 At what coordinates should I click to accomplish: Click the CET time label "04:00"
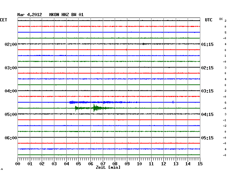(x=11, y=91)
